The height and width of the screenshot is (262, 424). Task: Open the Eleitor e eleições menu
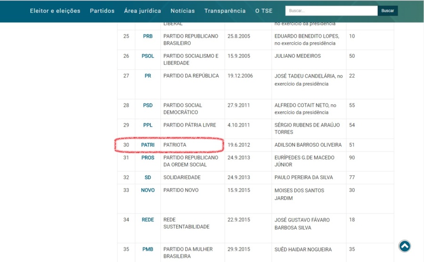click(55, 11)
